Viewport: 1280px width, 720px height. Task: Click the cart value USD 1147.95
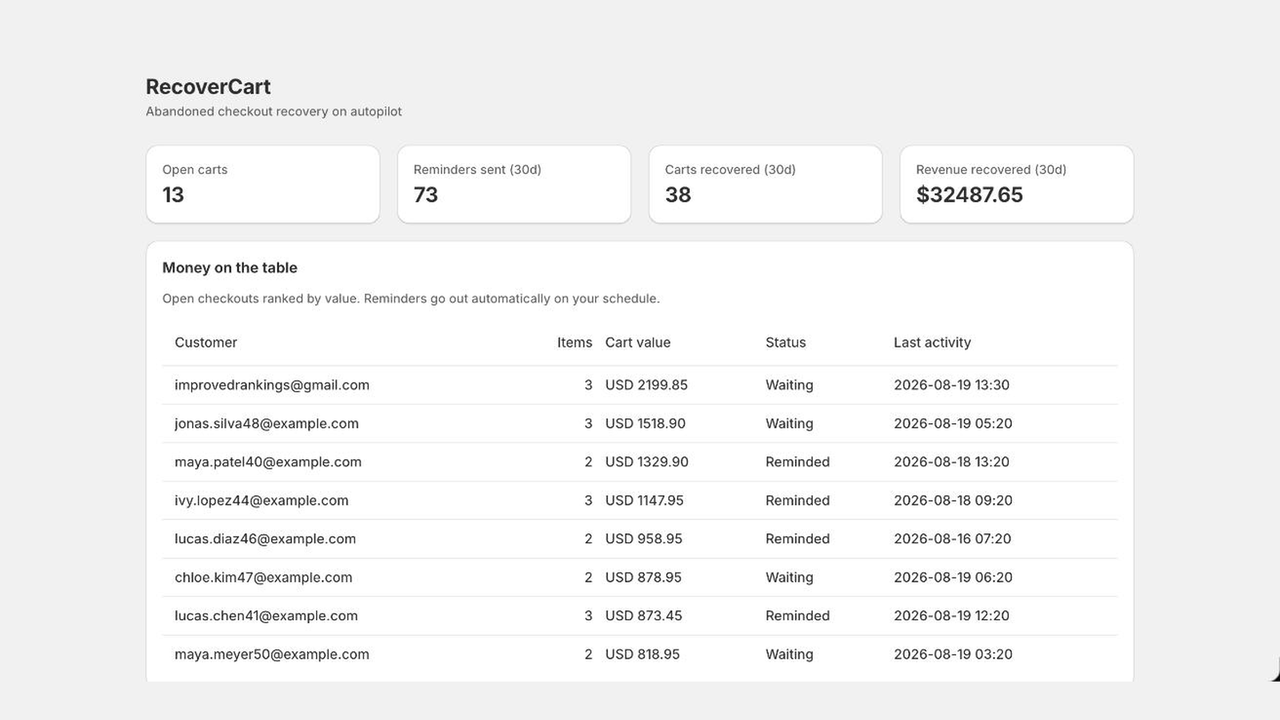pyautogui.click(x=644, y=500)
